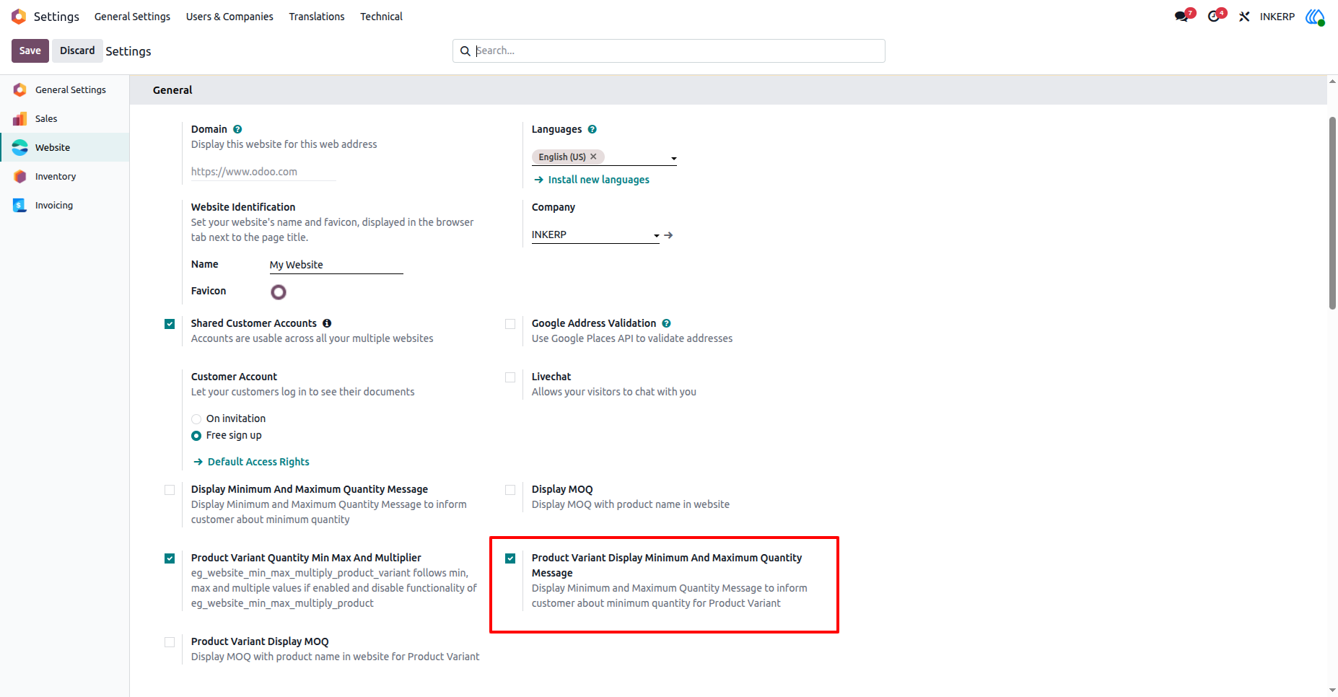This screenshot has height=697, width=1338.
Task: Click the website Name input field
Action: [336, 265]
